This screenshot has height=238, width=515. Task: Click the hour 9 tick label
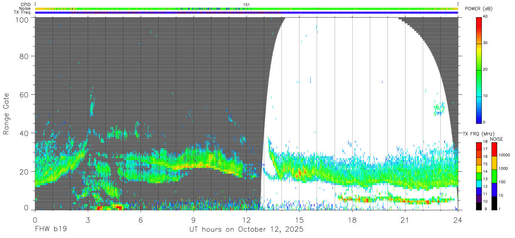pos(193,220)
